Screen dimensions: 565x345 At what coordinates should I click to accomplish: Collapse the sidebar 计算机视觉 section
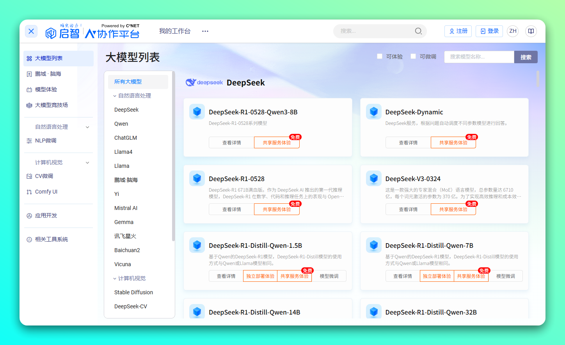point(87,163)
